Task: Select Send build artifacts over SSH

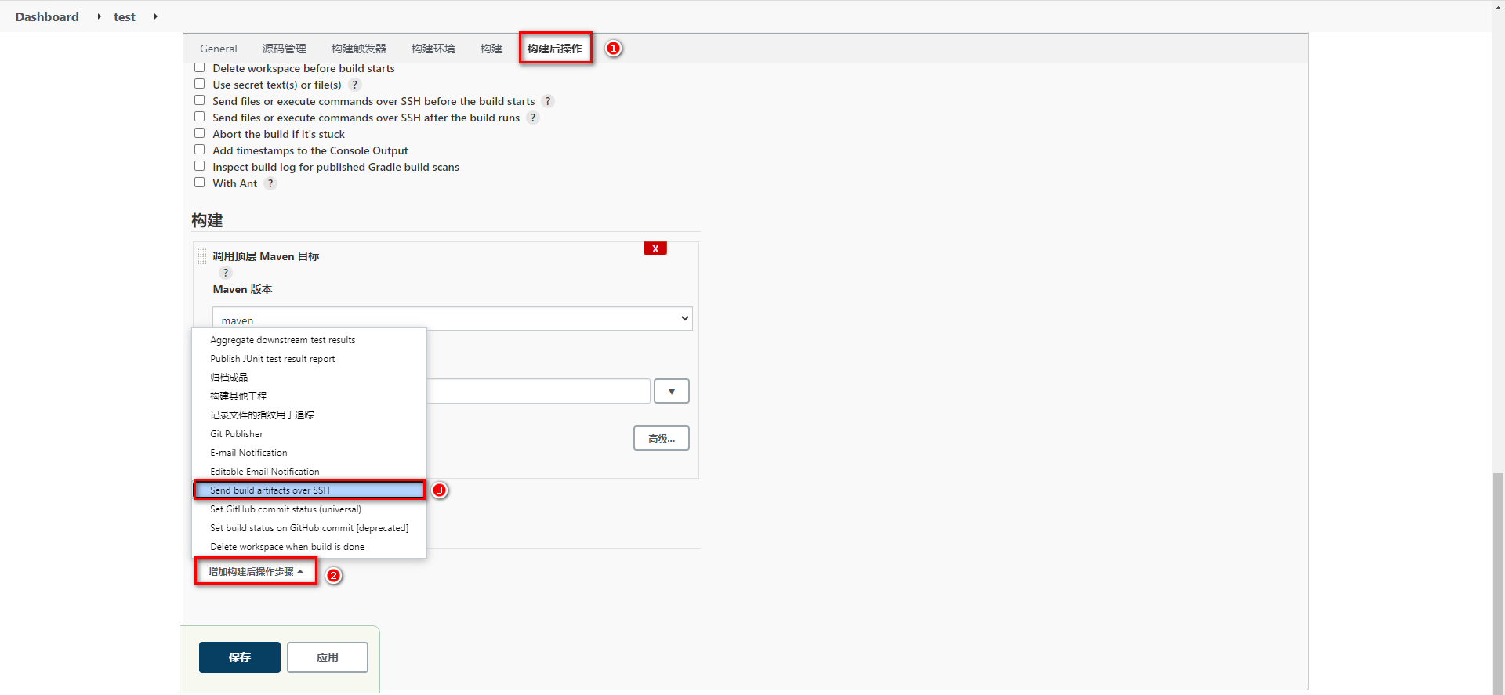Action: click(309, 490)
